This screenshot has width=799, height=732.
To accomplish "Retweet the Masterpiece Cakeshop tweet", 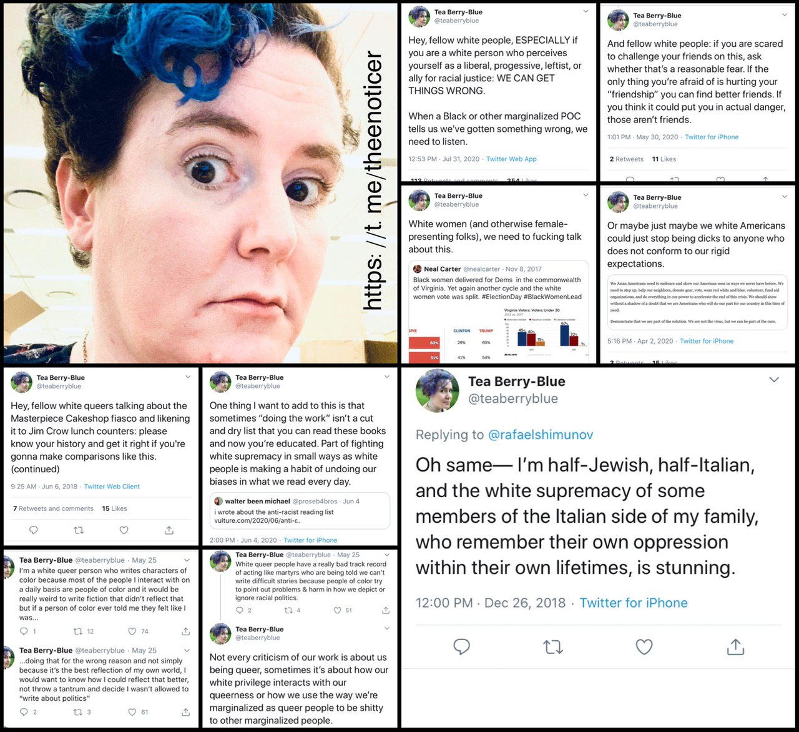I will tap(79, 530).
